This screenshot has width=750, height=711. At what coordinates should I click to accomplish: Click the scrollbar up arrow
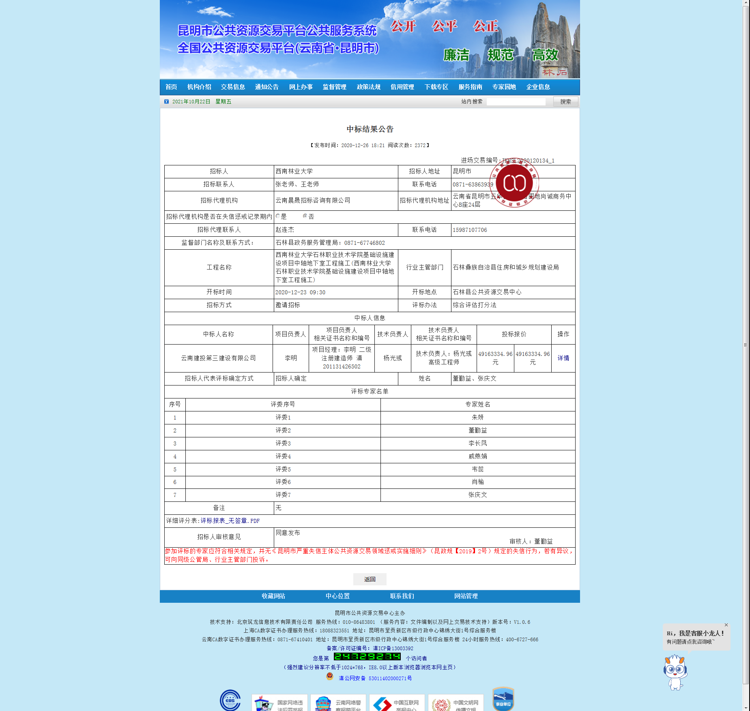coord(746,3)
